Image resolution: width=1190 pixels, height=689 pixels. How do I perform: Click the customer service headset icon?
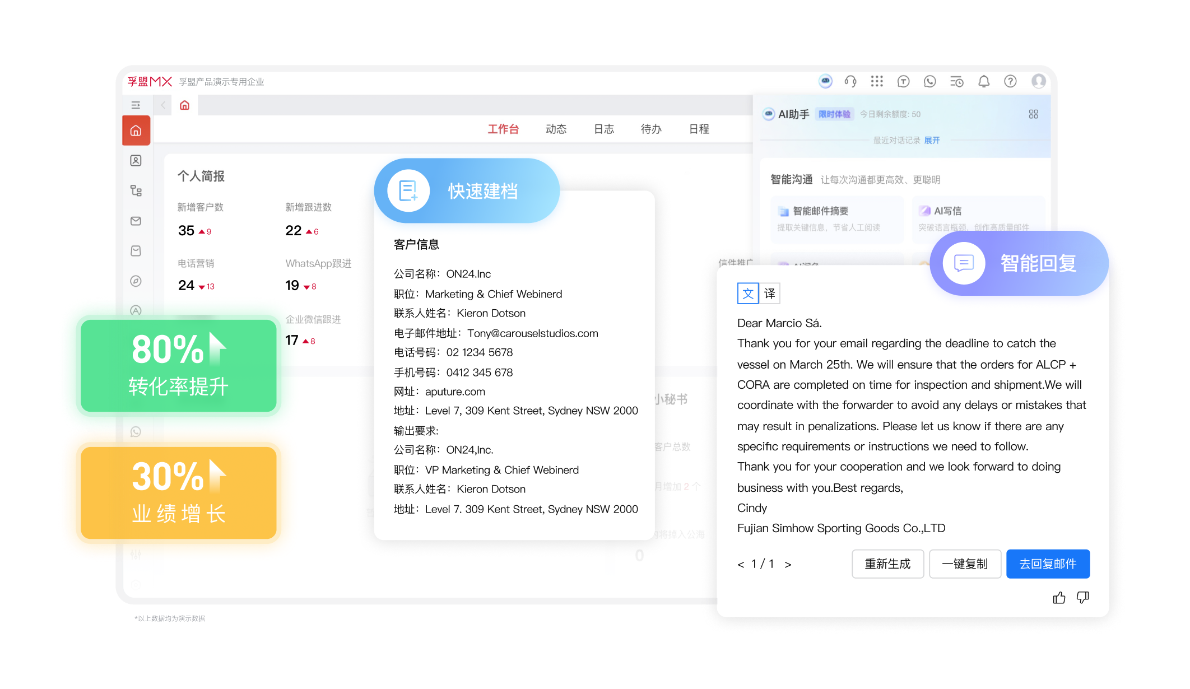[x=850, y=81]
